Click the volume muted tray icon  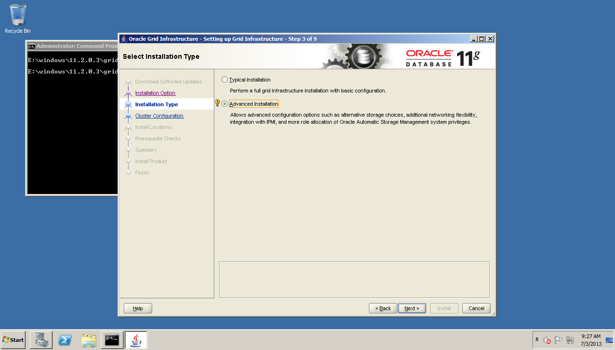(x=547, y=340)
